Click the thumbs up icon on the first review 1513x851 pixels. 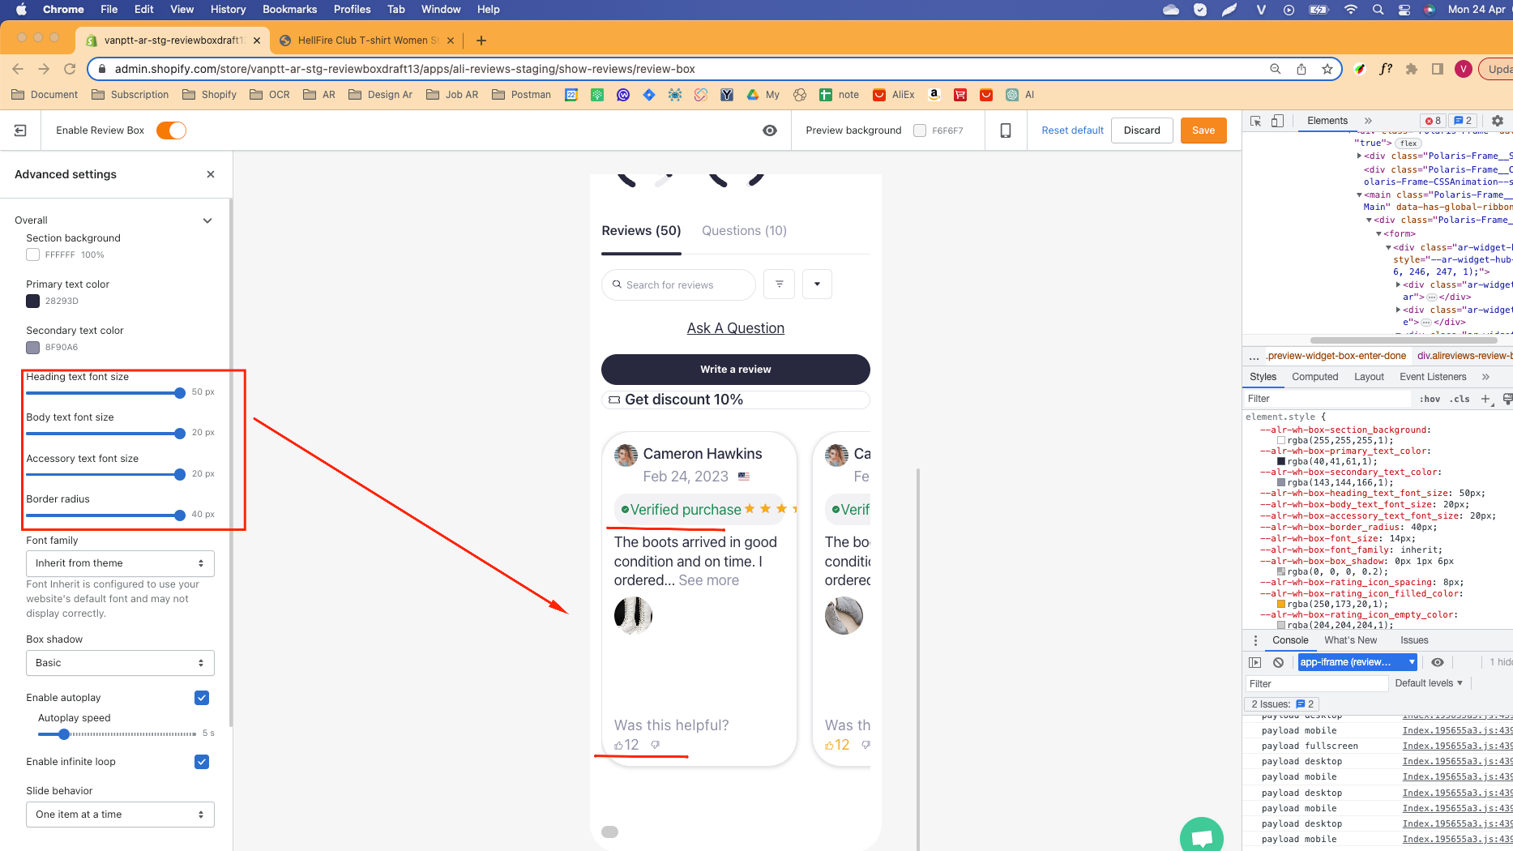click(619, 745)
